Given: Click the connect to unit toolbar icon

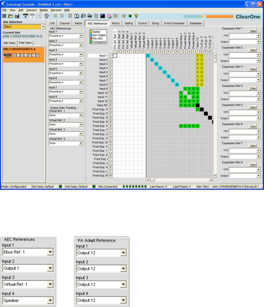Looking at the screenshot, I should click(25, 16).
